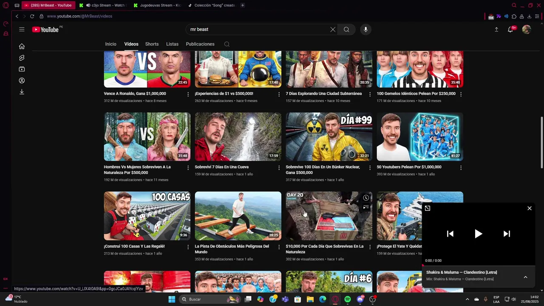The height and width of the screenshot is (306, 544).
Task: Reload the page in Opera
Action: [32, 16]
